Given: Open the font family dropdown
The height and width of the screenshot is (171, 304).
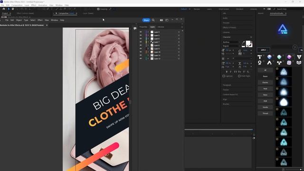Looking at the screenshot, I should point(231,42).
